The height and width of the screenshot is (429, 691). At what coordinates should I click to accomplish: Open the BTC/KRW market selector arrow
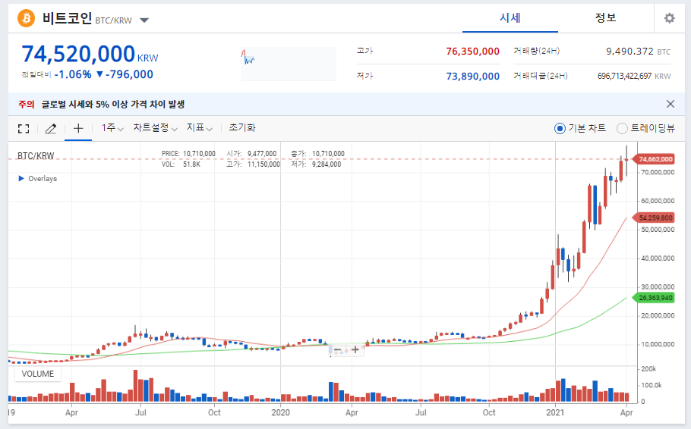[x=144, y=20]
